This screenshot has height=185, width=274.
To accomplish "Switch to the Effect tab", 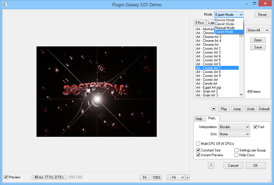I will point(200,23).
